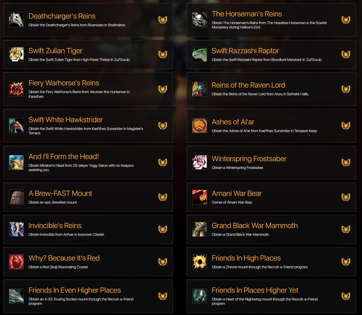Click the Headless Horseman skull helmet icon
Viewport: 362px width, 315px height.
[x=200, y=20]
